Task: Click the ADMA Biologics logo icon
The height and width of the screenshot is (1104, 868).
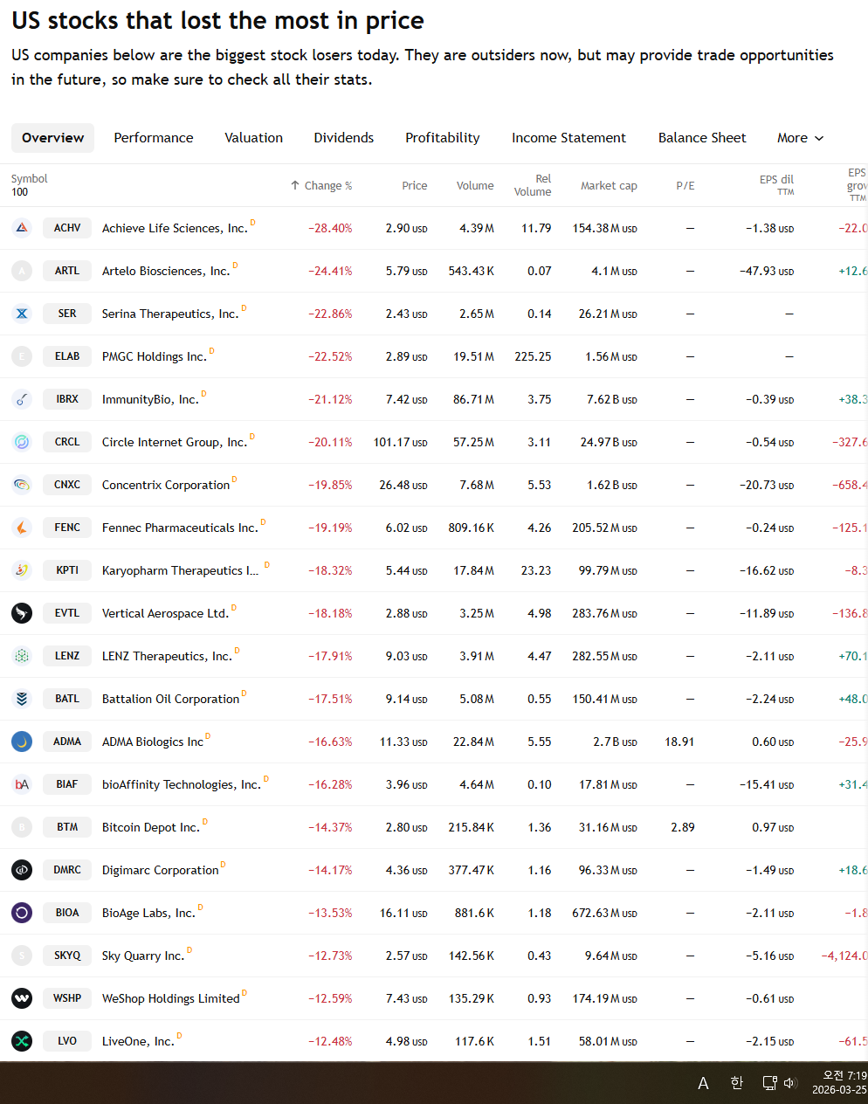Action: (22, 742)
